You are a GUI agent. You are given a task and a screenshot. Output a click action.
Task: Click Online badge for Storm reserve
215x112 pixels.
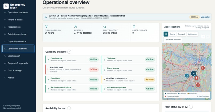coord(150,70)
